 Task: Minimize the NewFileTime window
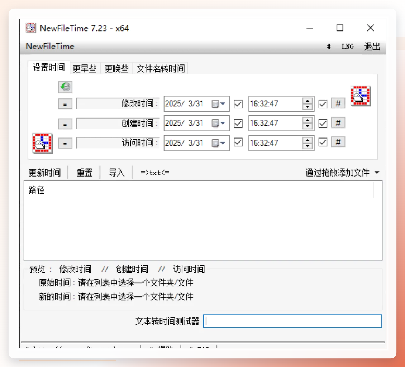click(x=310, y=28)
